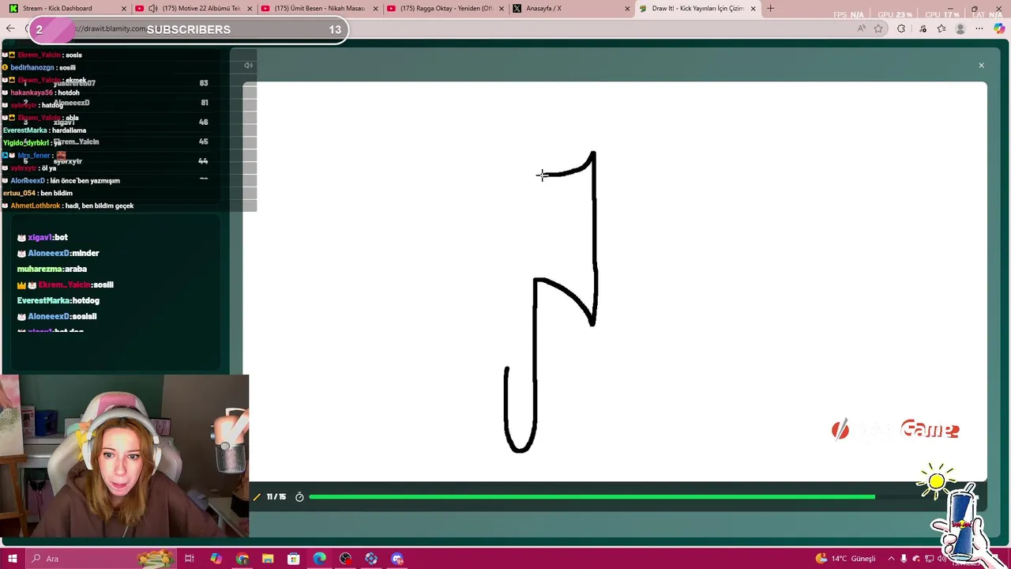Click the muted audio icon on Motive 22 tab
This screenshot has height=569, width=1011.
click(153, 9)
